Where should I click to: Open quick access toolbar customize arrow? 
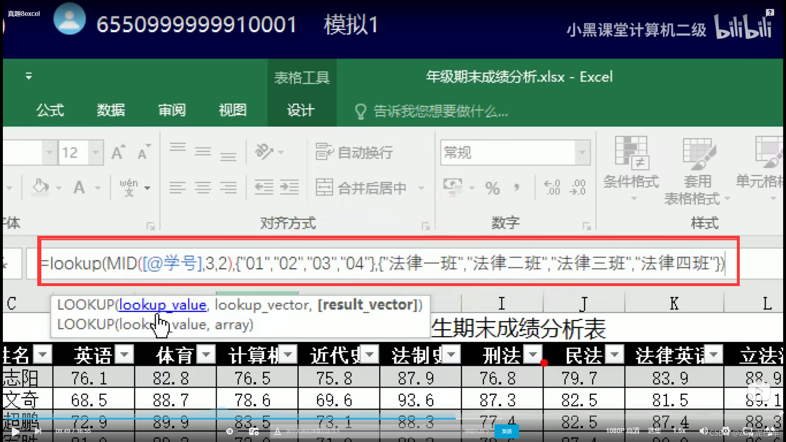point(29,76)
